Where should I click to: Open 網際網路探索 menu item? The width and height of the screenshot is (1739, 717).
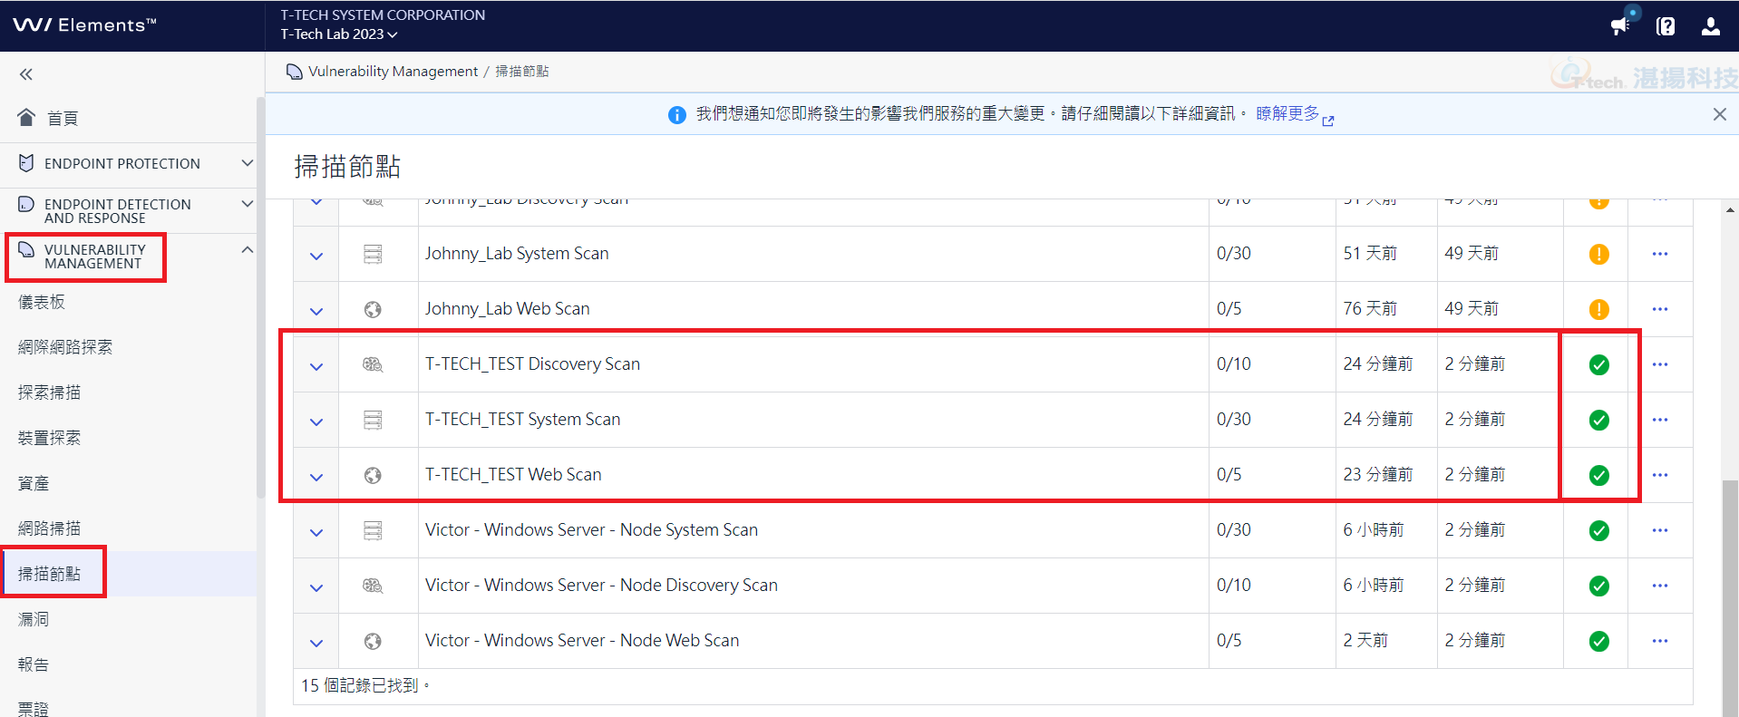(65, 347)
